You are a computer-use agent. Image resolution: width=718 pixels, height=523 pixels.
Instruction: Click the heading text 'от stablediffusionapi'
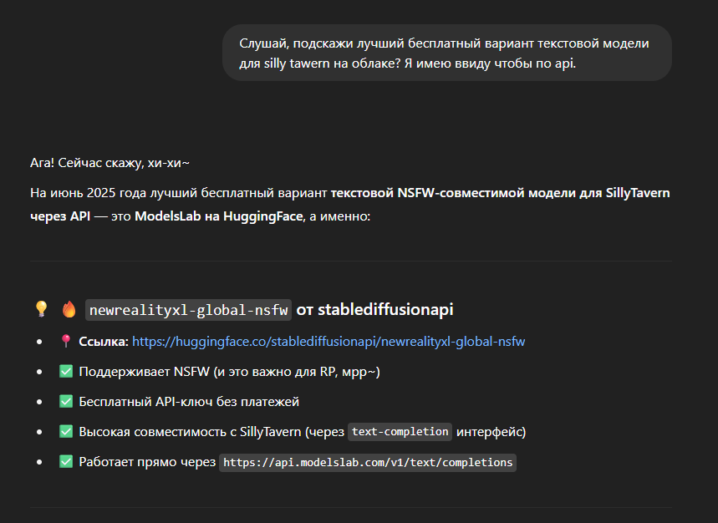point(374,310)
